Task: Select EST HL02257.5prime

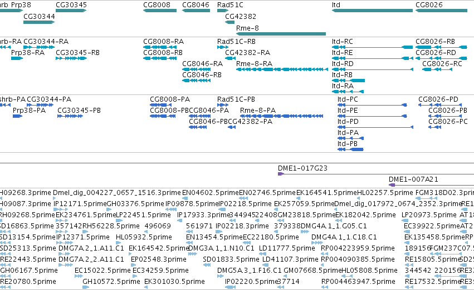Action: [x=359, y=198]
